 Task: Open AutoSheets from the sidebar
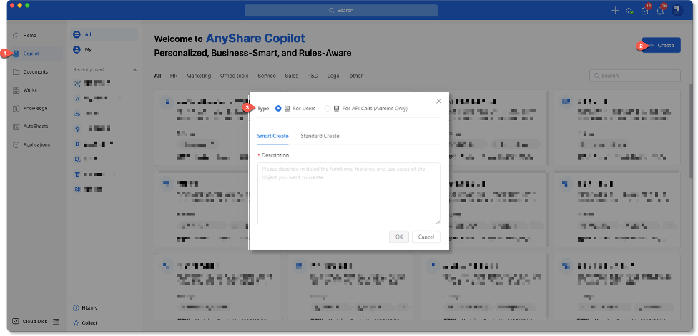coord(35,127)
